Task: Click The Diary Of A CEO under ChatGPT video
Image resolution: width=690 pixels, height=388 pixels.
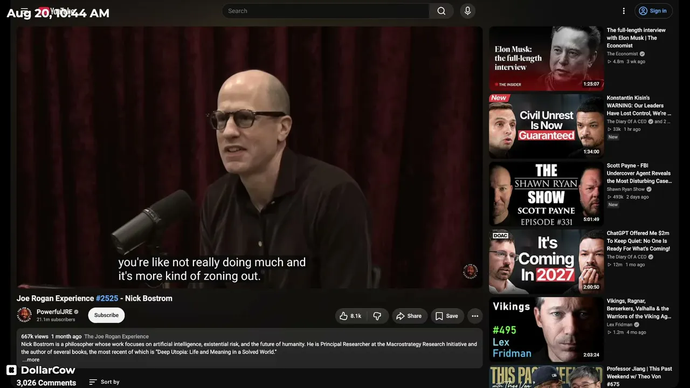Action: tap(626, 257)
